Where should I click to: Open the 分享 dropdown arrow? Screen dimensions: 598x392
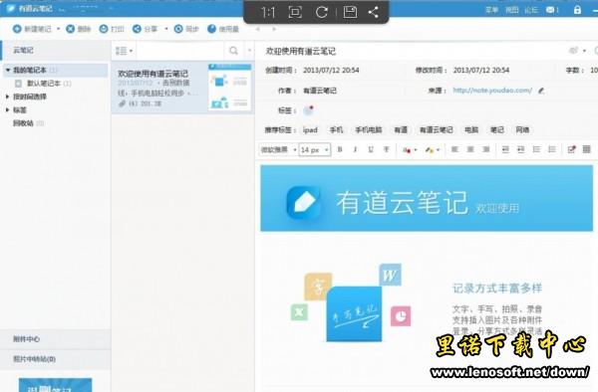click(x=166, y=29)
